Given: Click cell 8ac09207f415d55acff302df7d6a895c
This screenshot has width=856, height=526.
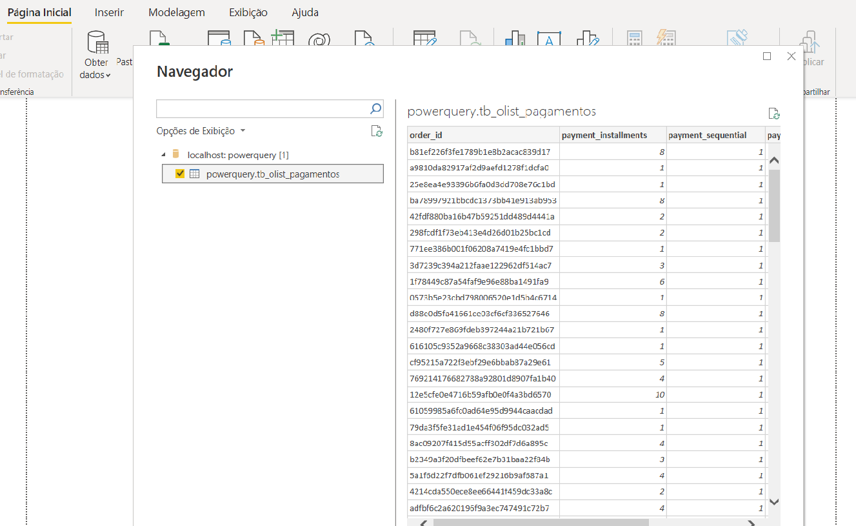Looking at the screenshot, I should tap(483, 443).
